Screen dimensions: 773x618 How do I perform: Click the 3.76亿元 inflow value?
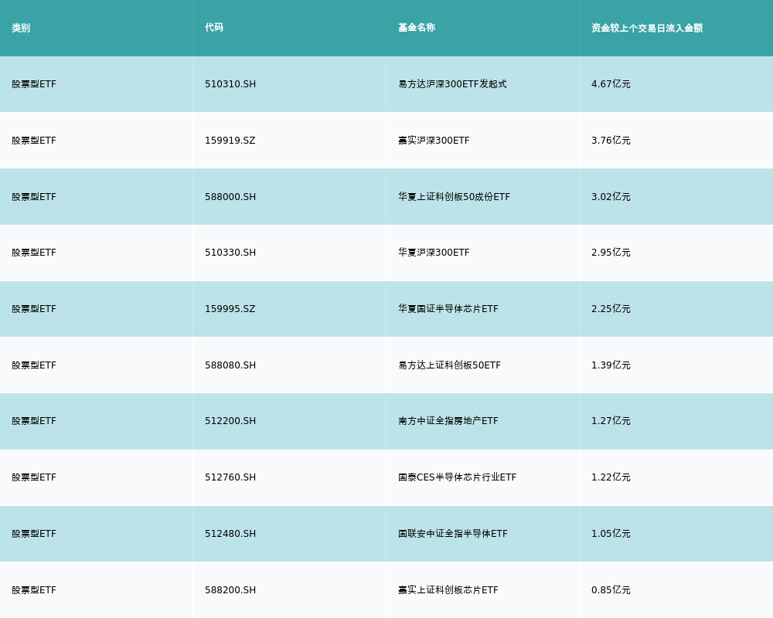(611, 141)
